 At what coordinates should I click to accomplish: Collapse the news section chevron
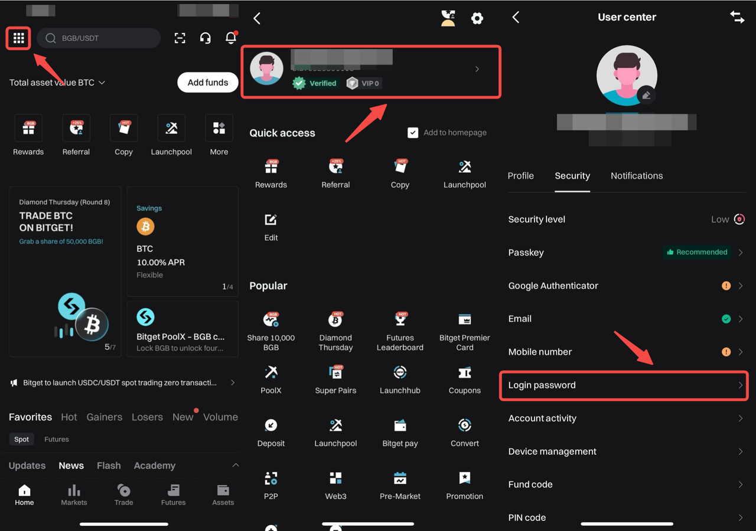click(x=235, y=466)
